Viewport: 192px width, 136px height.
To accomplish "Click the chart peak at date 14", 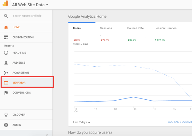I will click(x=133, y=97).
